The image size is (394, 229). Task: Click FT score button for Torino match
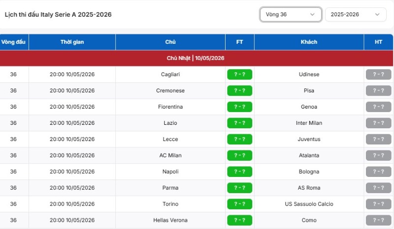pyautogui.click(x=240, y=204)
